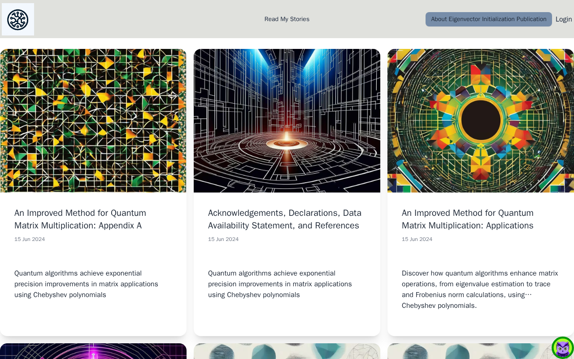
Task: Select the Acknowledgements article cover image
Action: point(287,121)
